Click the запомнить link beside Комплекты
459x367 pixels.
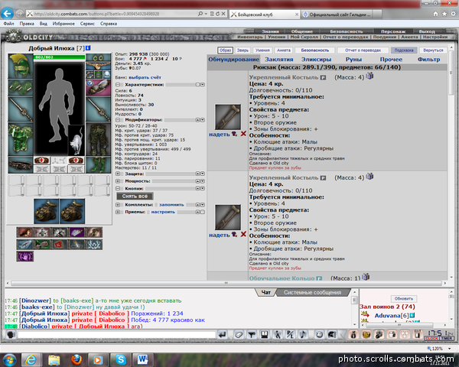(x=171, y=205)
